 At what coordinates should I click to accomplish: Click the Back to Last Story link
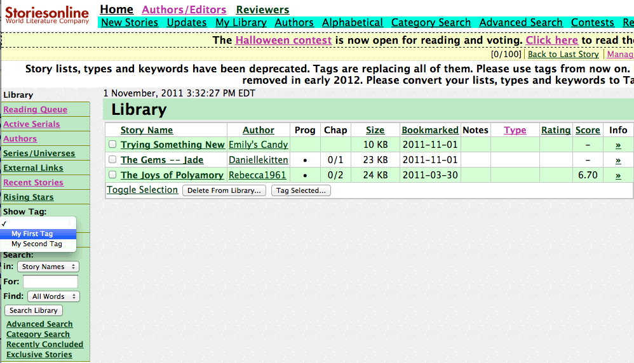563,54
